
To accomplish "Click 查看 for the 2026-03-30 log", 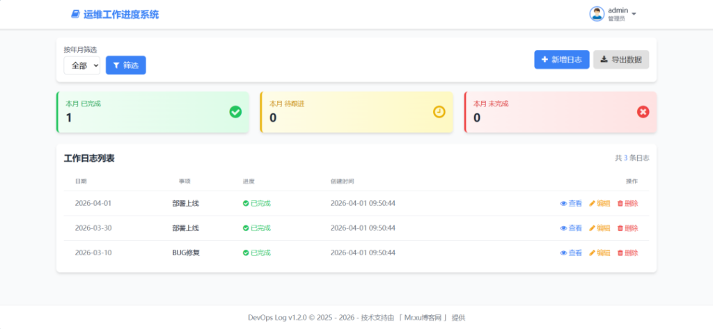I will (x=571, y=228).
